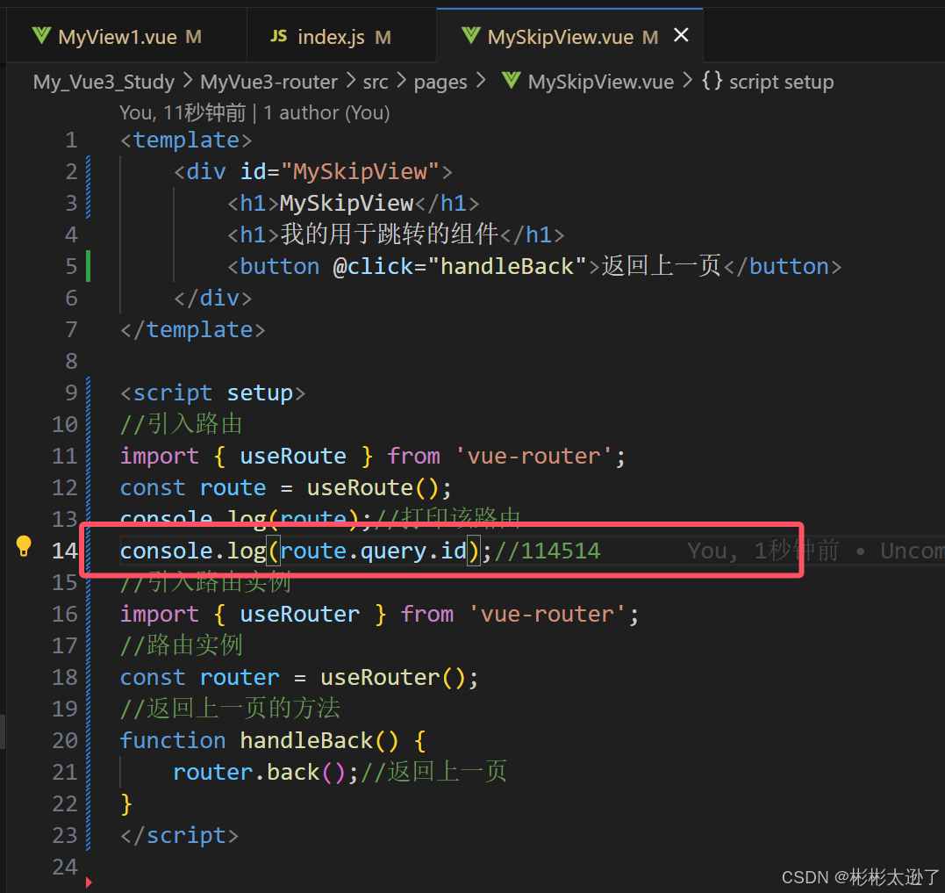Click route.query.id on line 14
The image size is (945, 893).
(x=374, y=551)
